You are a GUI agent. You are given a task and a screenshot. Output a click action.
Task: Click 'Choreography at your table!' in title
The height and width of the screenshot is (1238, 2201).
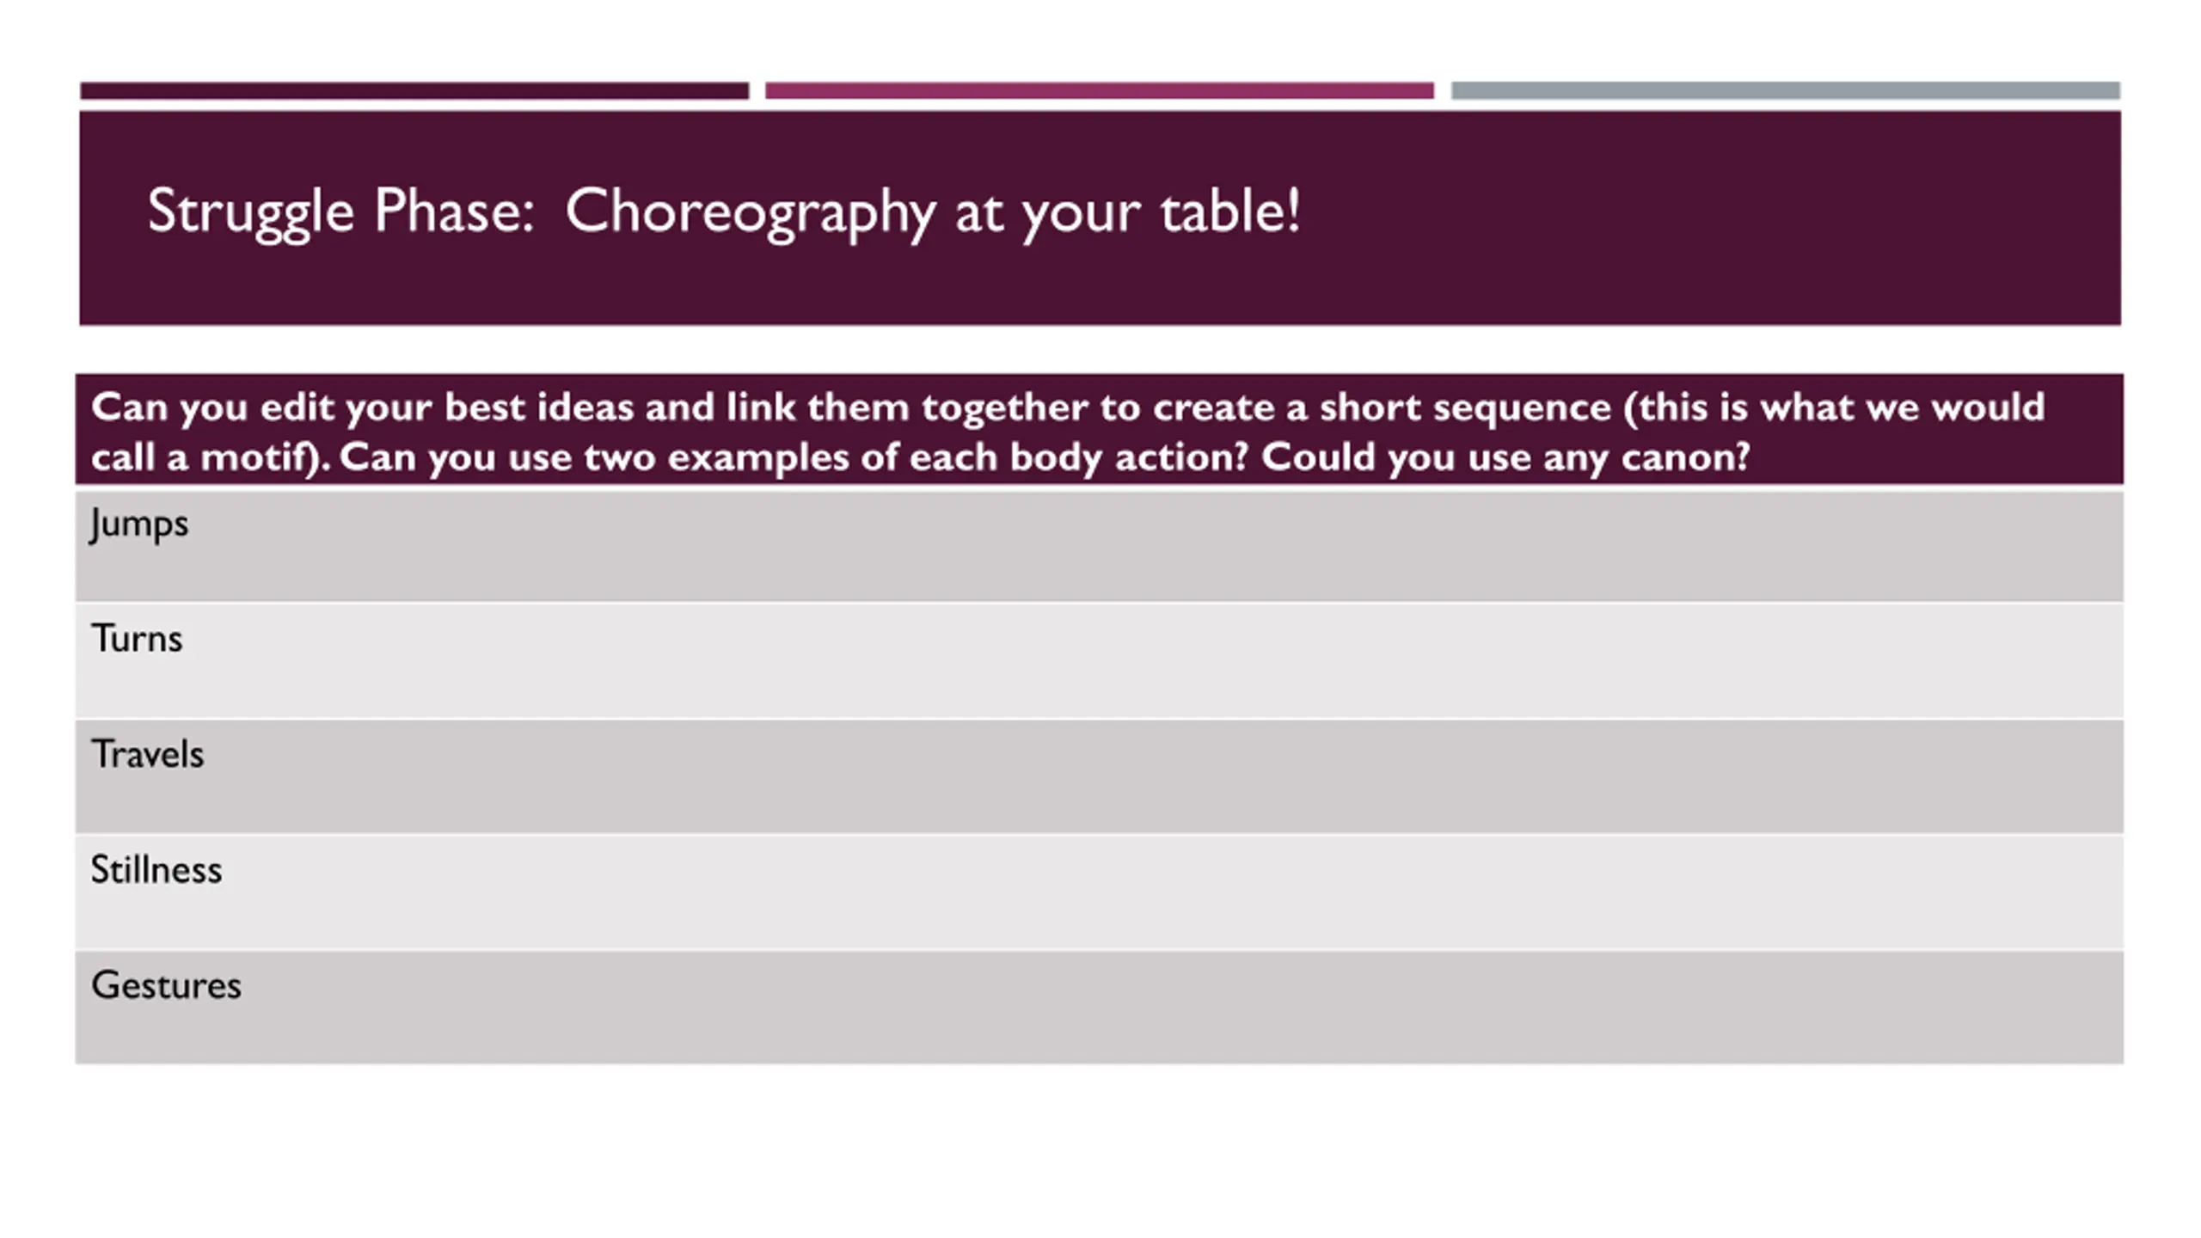(x=933, y=212)
